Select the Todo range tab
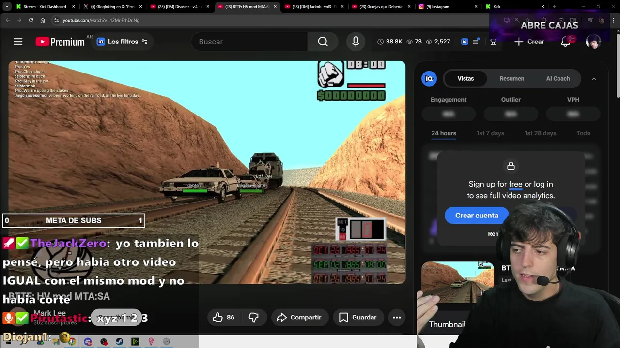The image size is (620, 348). coord(583,133)
